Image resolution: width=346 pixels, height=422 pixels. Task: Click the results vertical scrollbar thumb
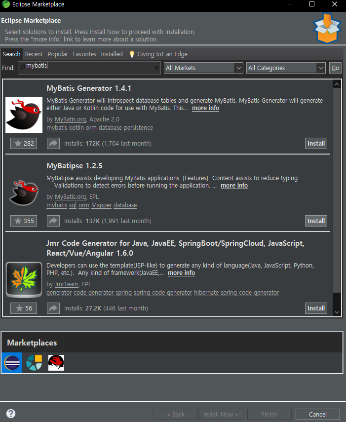(x=337, y=191)
